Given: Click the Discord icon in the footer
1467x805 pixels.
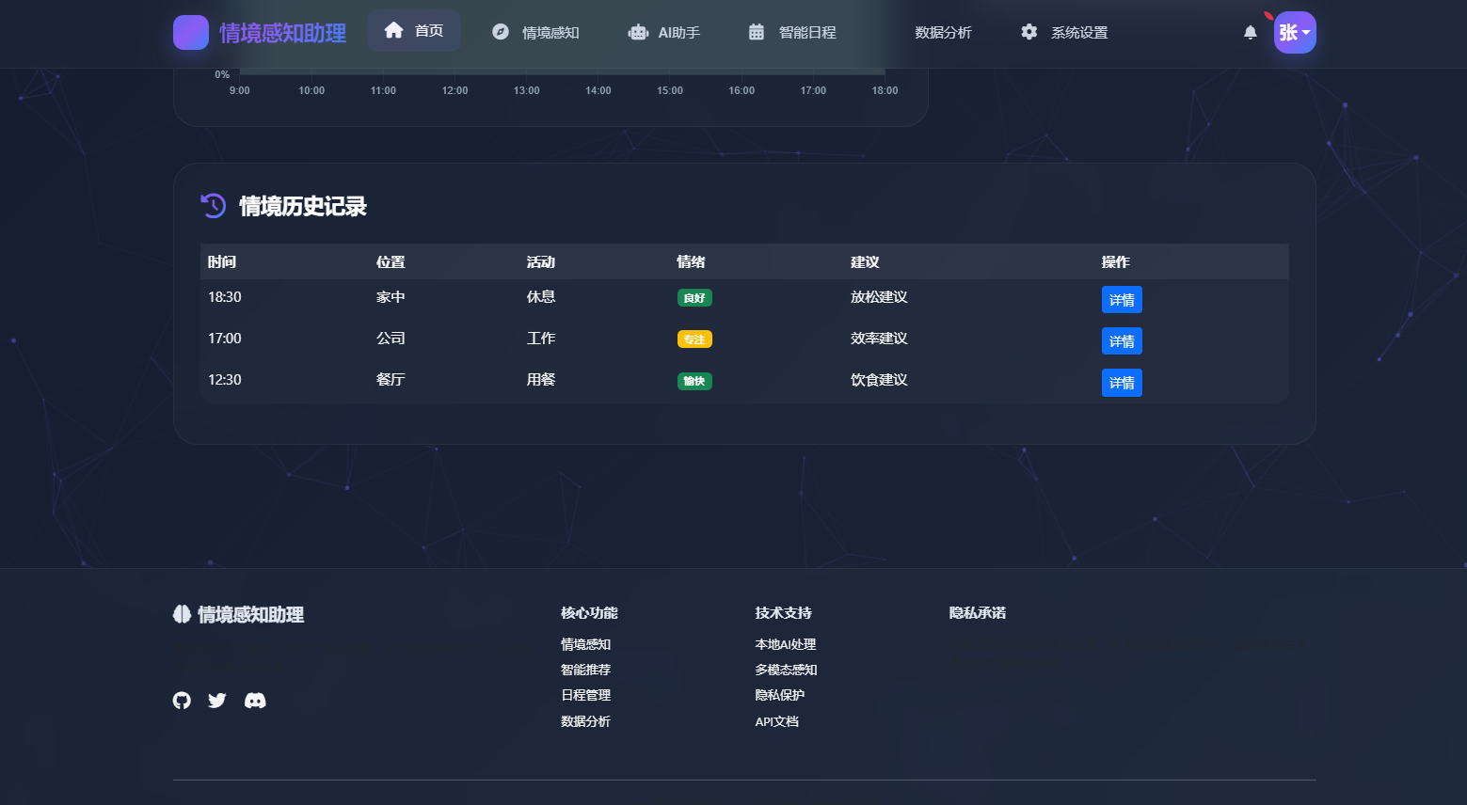Looking at the screenshot, I should pos(255,700).
